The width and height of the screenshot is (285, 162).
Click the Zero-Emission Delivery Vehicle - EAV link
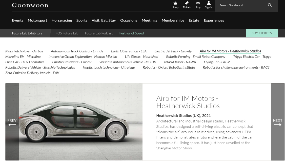coord(32,73)
